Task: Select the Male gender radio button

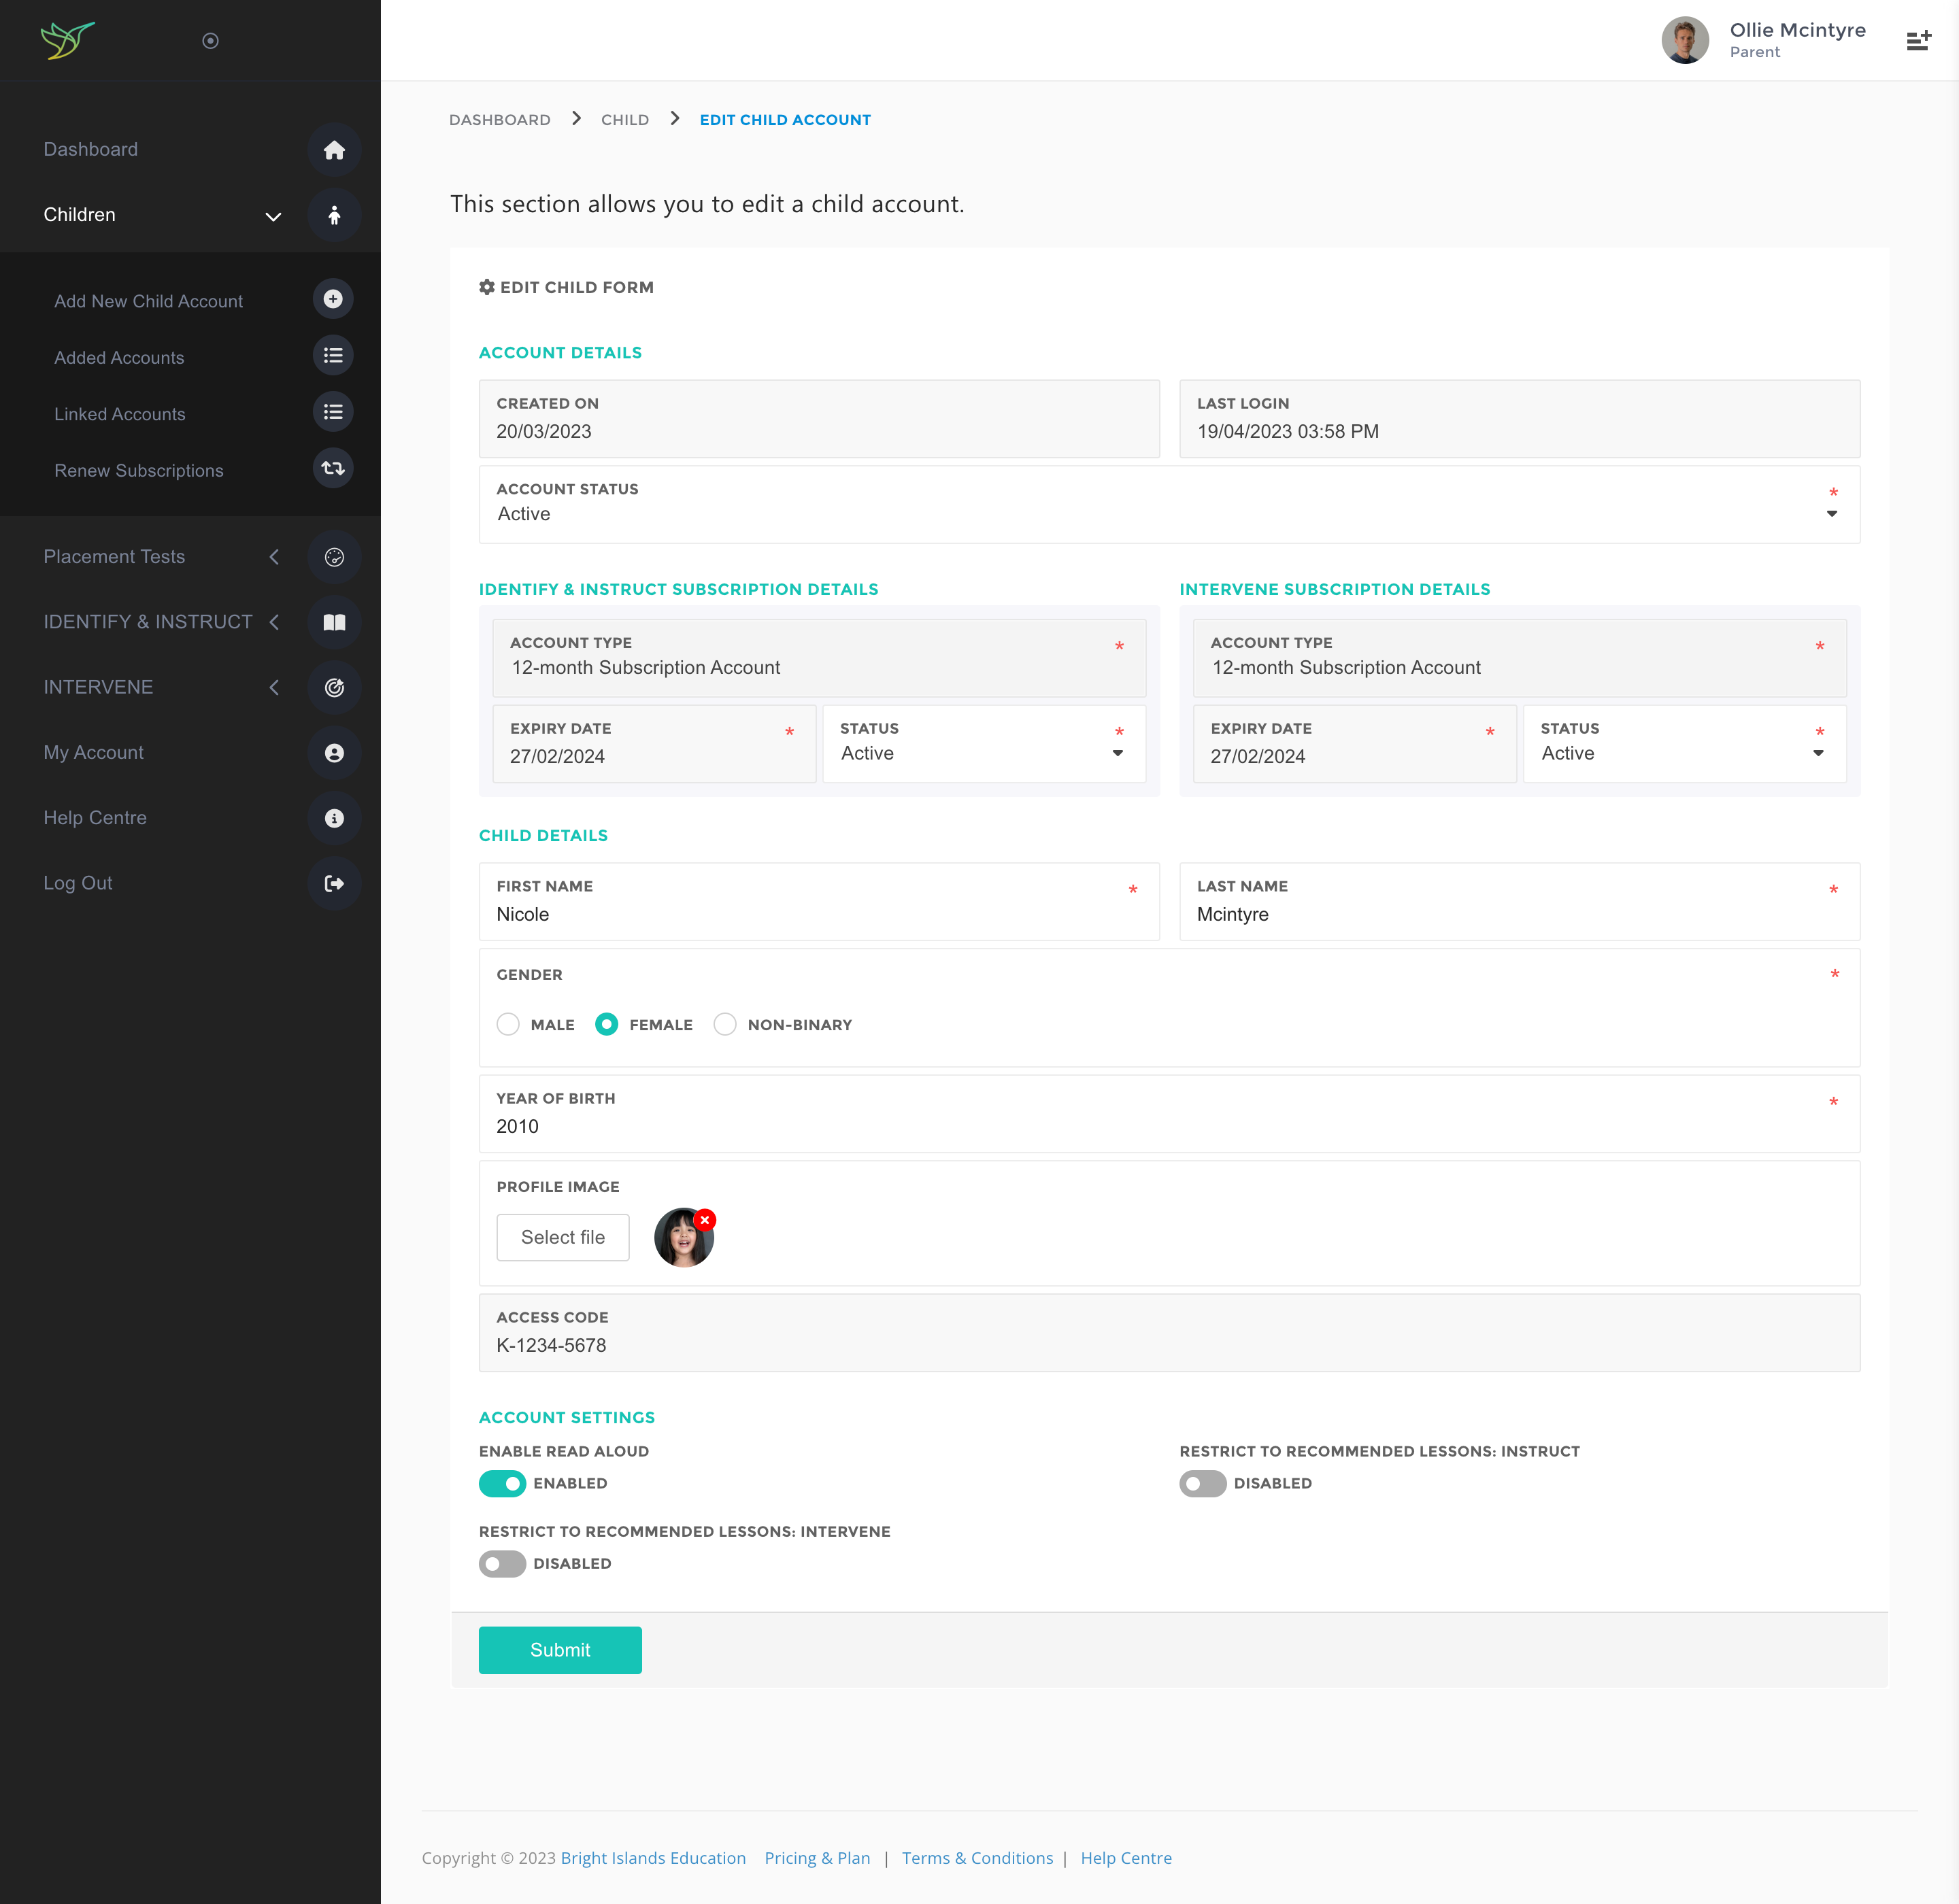Action: coord(508,1024)
